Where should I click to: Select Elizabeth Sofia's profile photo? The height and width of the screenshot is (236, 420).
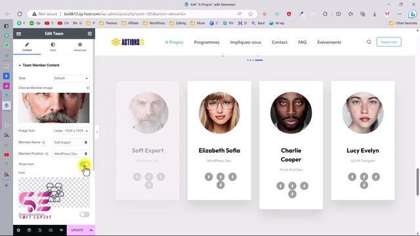tap(219, 113)
